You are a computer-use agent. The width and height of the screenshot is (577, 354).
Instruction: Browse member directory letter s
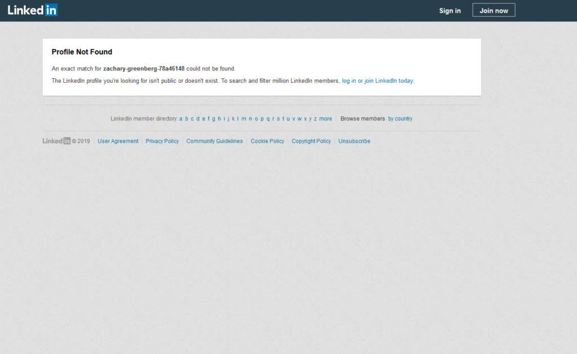[x=278, y=119]
